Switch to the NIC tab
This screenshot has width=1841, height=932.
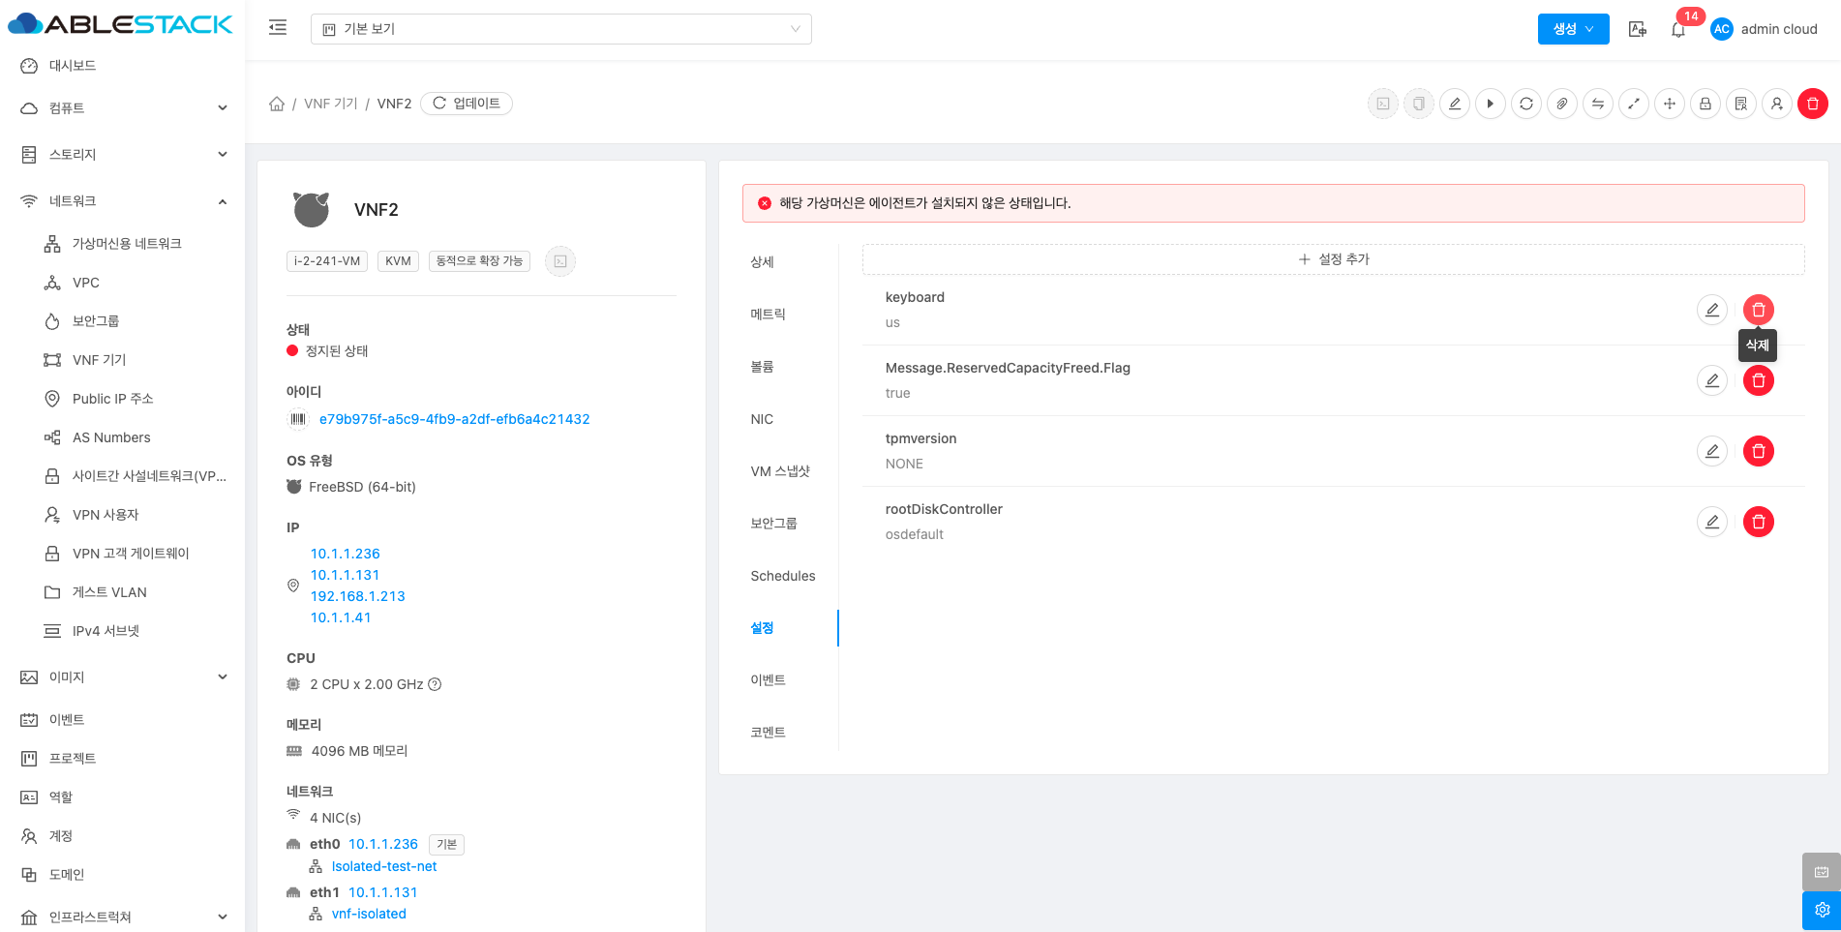(762, 419)
